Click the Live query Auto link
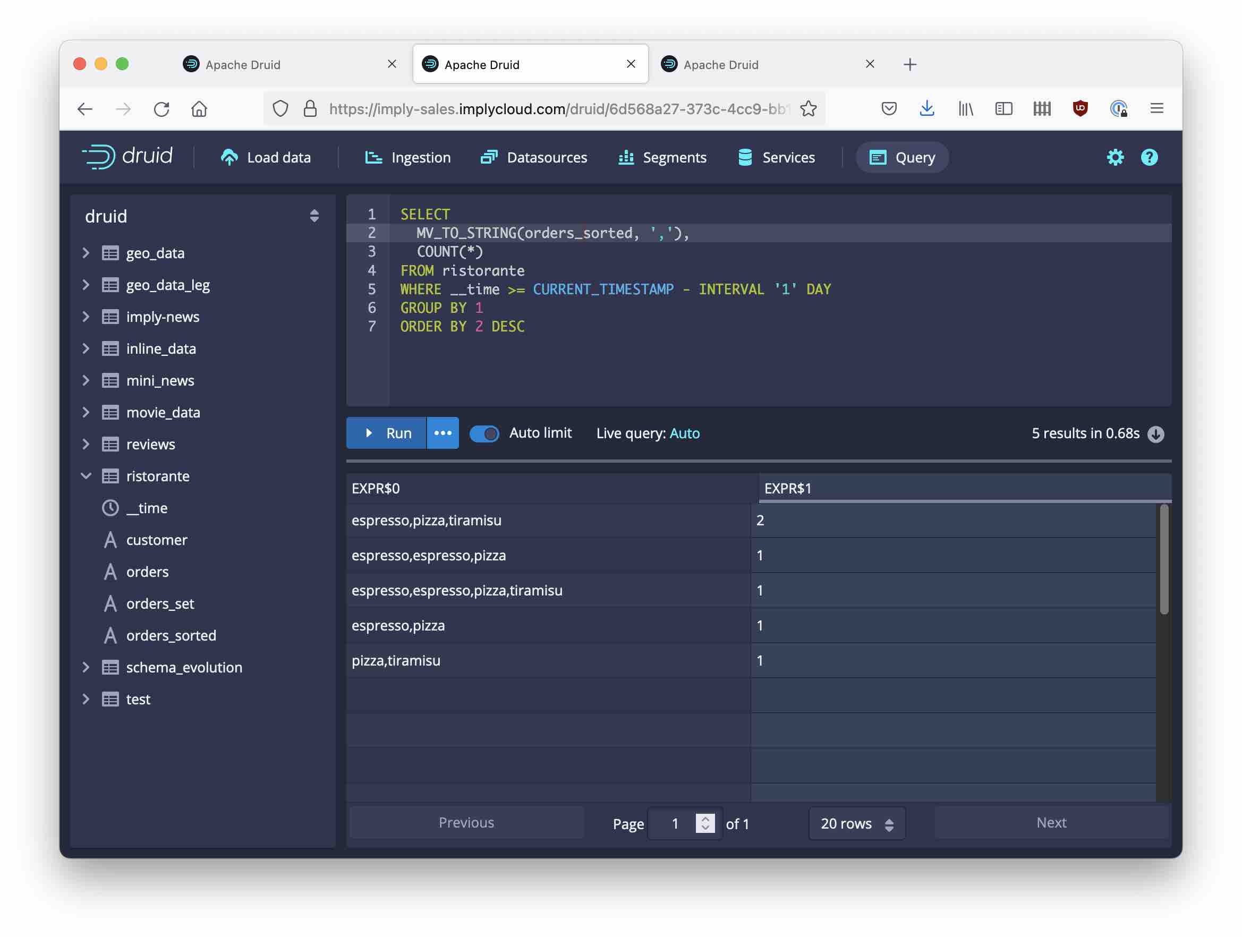 [684, 433]
